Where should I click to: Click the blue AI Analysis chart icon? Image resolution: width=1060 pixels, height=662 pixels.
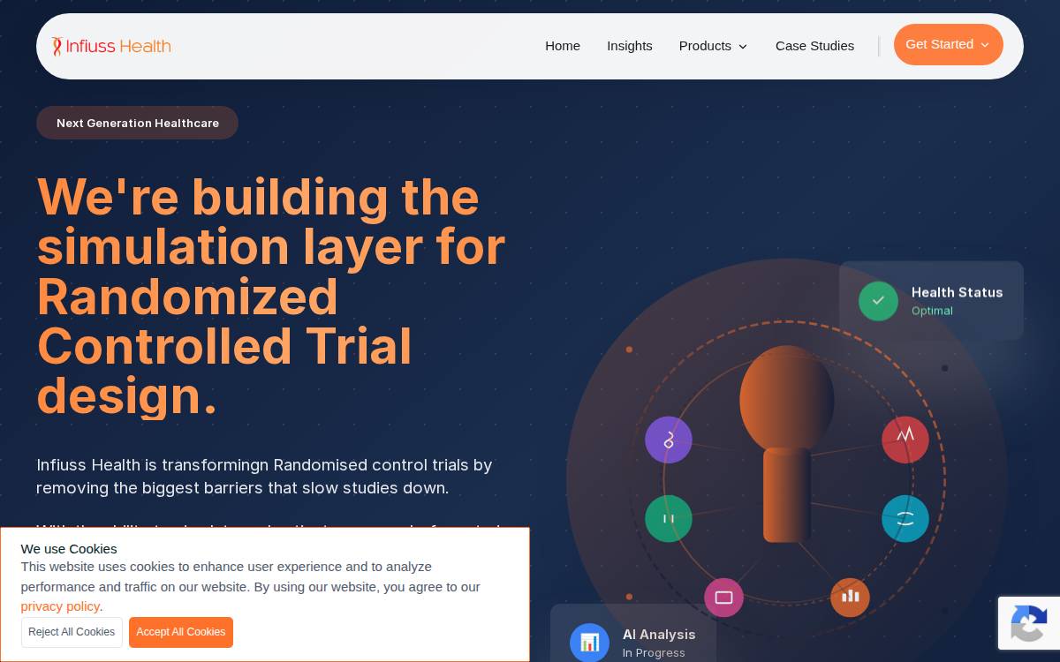(x=589, y=643)
